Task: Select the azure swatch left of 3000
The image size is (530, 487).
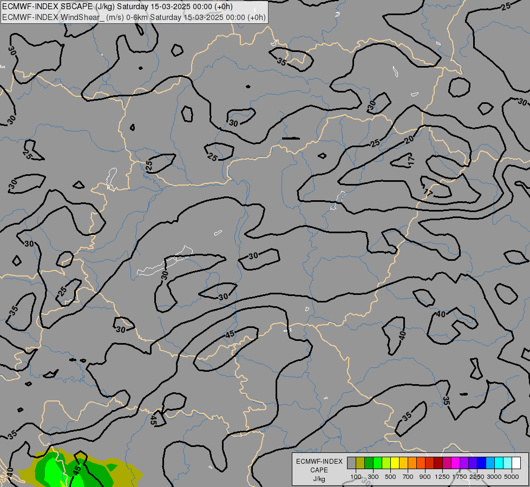Action: coord(490,463)
